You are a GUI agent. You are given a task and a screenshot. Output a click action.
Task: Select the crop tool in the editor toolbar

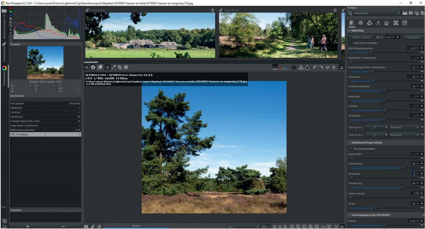pos(120,68)
